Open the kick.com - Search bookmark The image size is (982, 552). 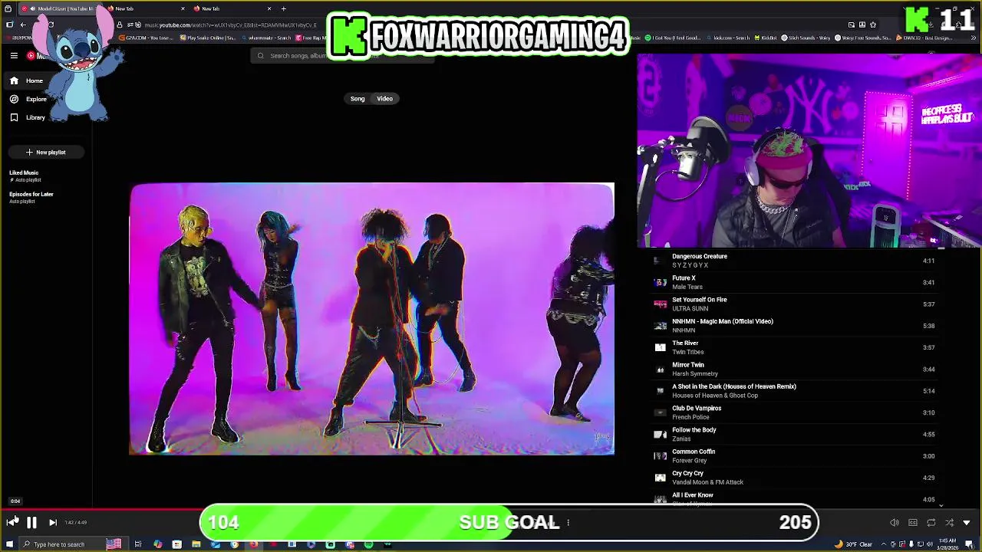(728, 37)
